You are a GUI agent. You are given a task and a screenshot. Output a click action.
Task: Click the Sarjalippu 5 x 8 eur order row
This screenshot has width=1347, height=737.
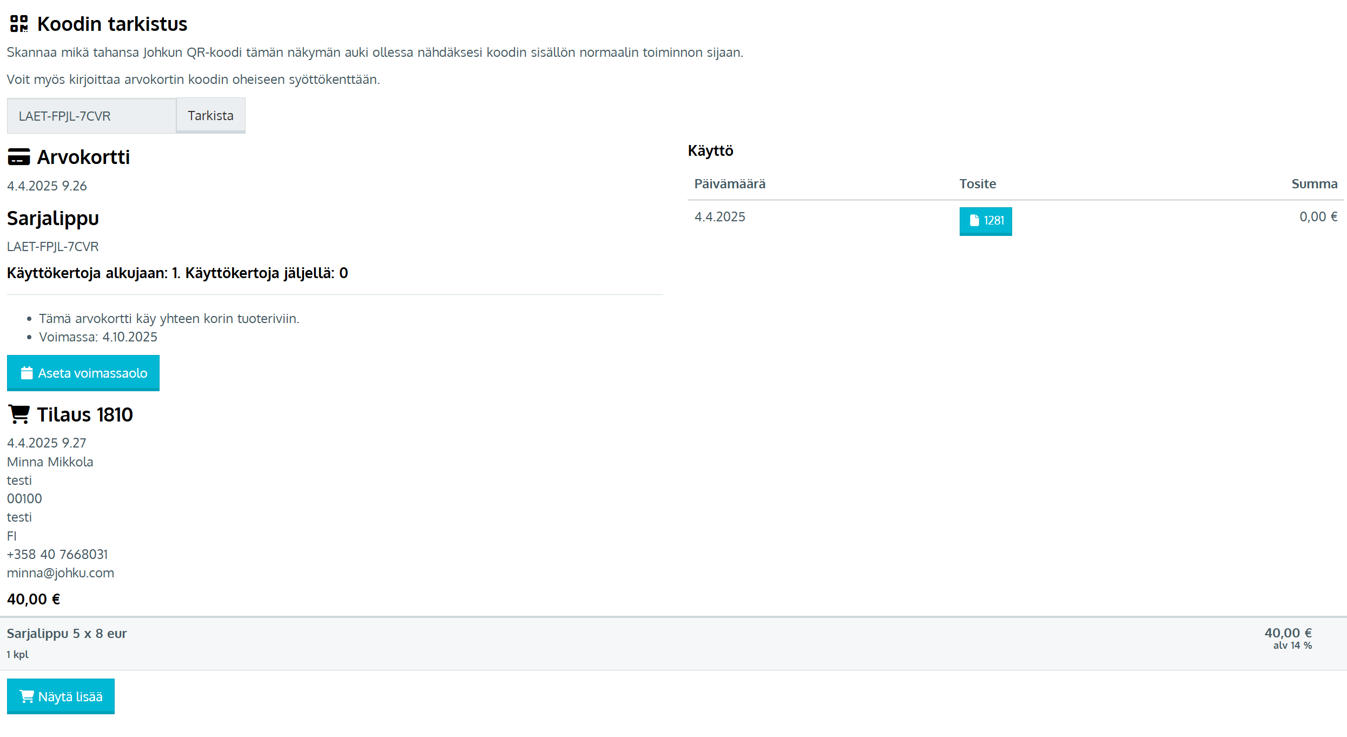(67, 634)
